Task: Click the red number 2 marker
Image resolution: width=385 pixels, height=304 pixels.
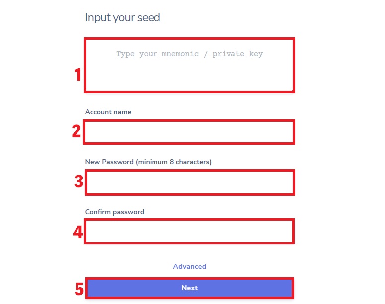Action: pos(77,131)
